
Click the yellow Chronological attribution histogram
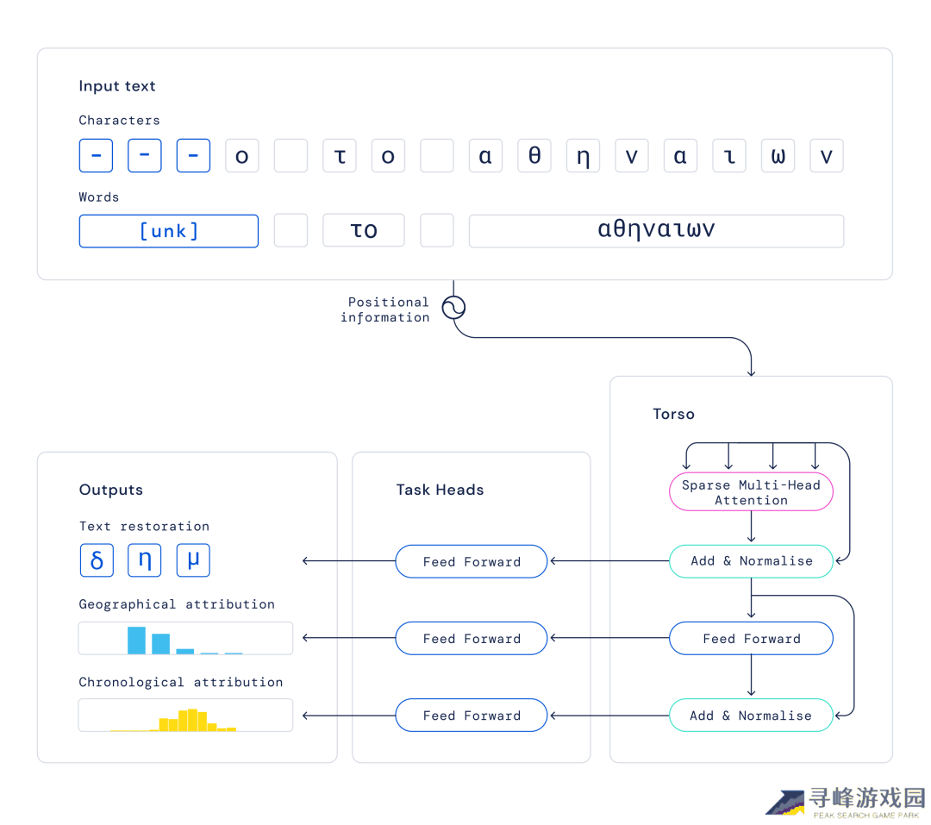[185, 716]
